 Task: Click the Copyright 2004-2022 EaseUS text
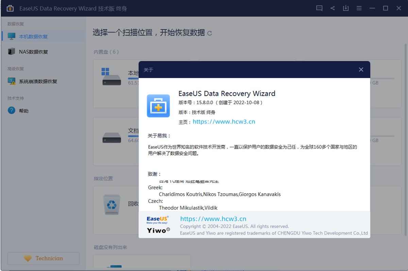pos(234,226)
